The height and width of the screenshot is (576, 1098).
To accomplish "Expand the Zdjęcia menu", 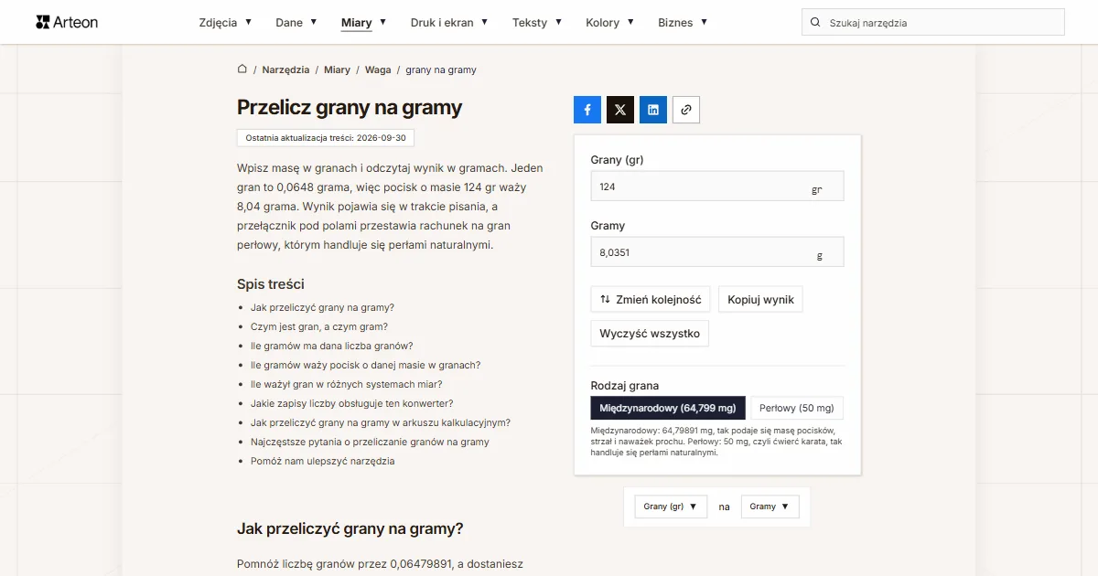I will click(x=225, y=23).
